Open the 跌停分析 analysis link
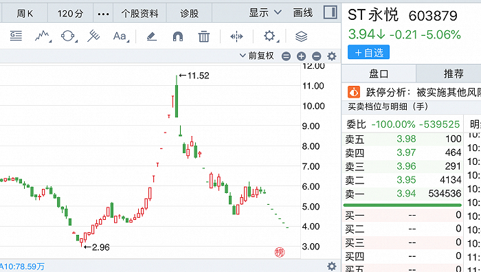 tap(423, 91)
